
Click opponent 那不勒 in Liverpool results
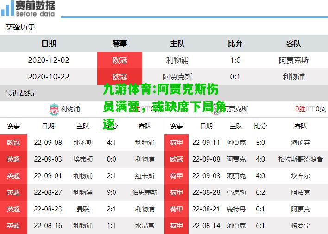pos(83,143)
